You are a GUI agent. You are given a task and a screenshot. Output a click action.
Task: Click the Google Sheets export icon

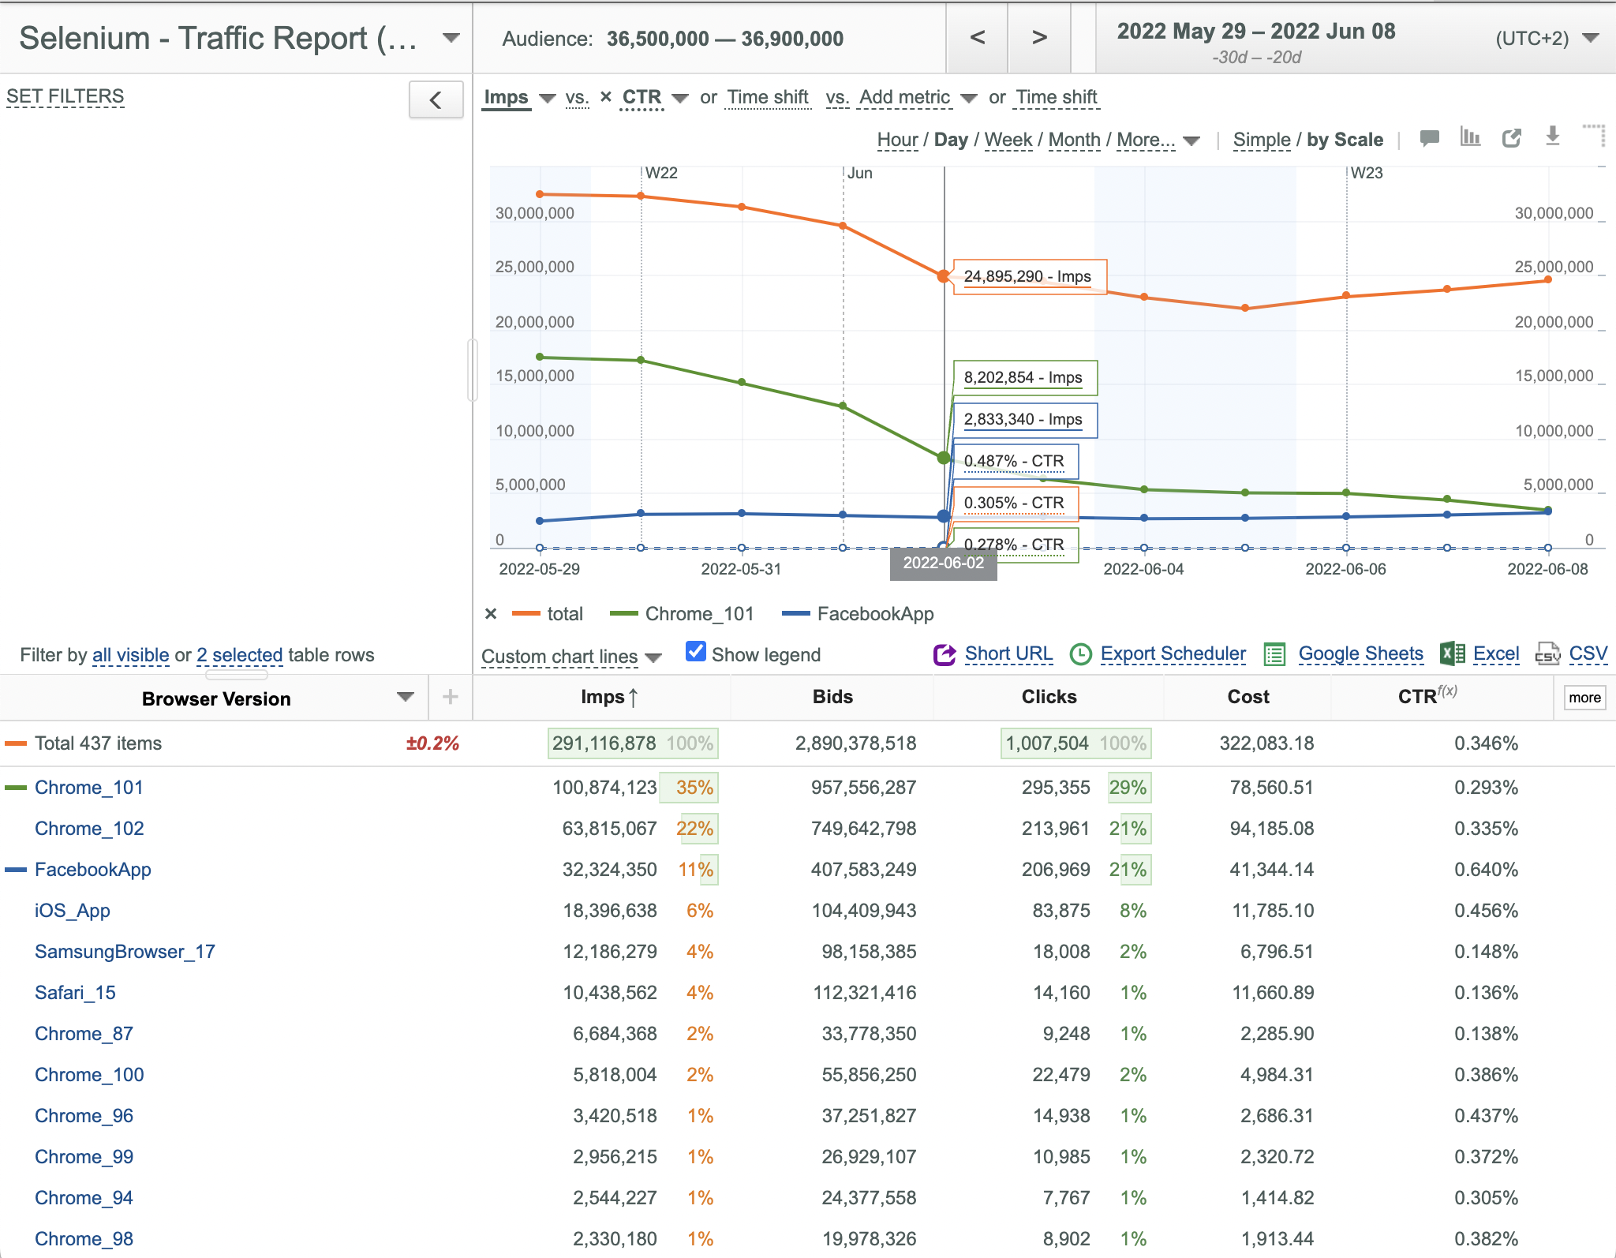(1274, 654)
